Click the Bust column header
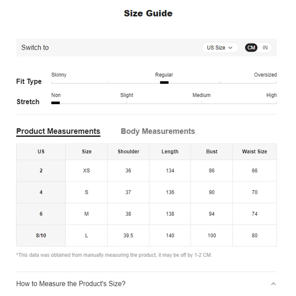 pyautogui.click(x=212, y=151)
